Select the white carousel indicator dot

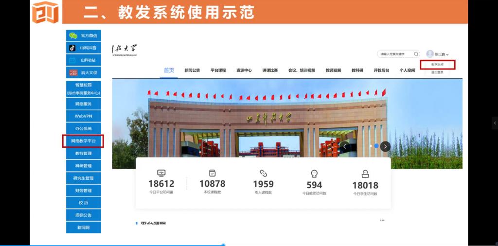371,146
